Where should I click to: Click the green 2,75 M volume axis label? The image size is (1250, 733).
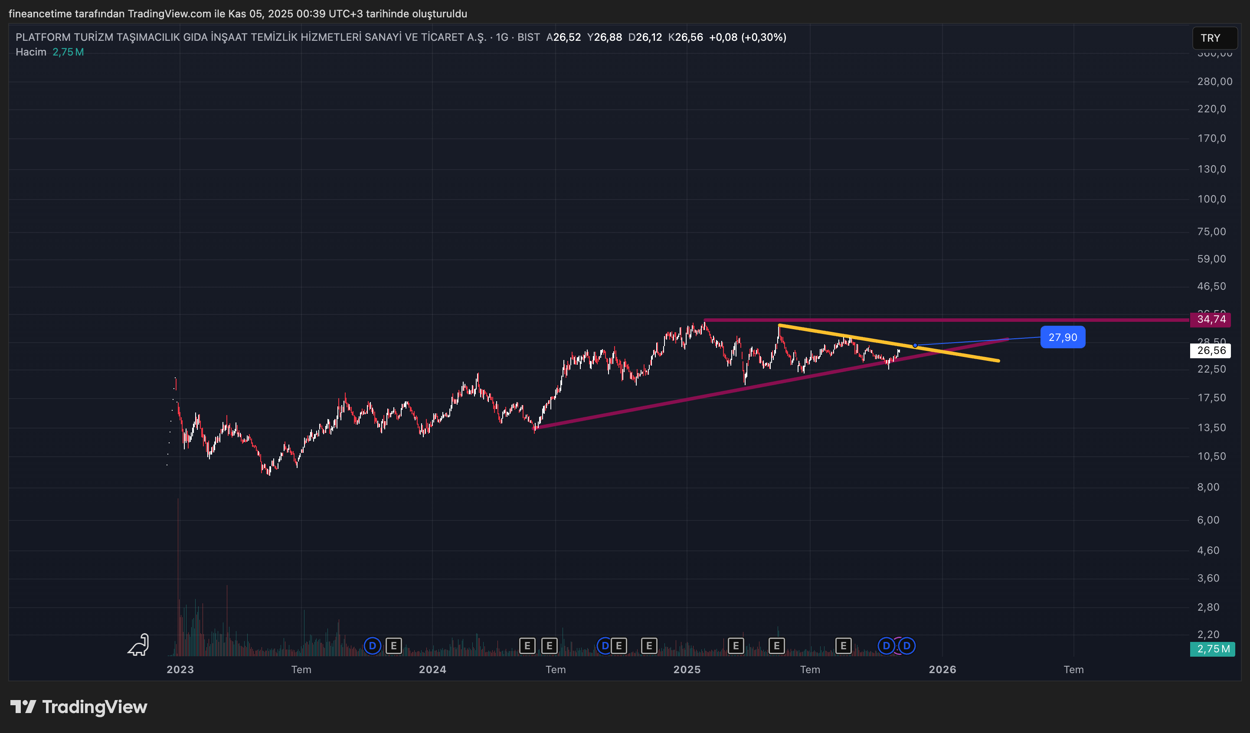[1212, 649]
